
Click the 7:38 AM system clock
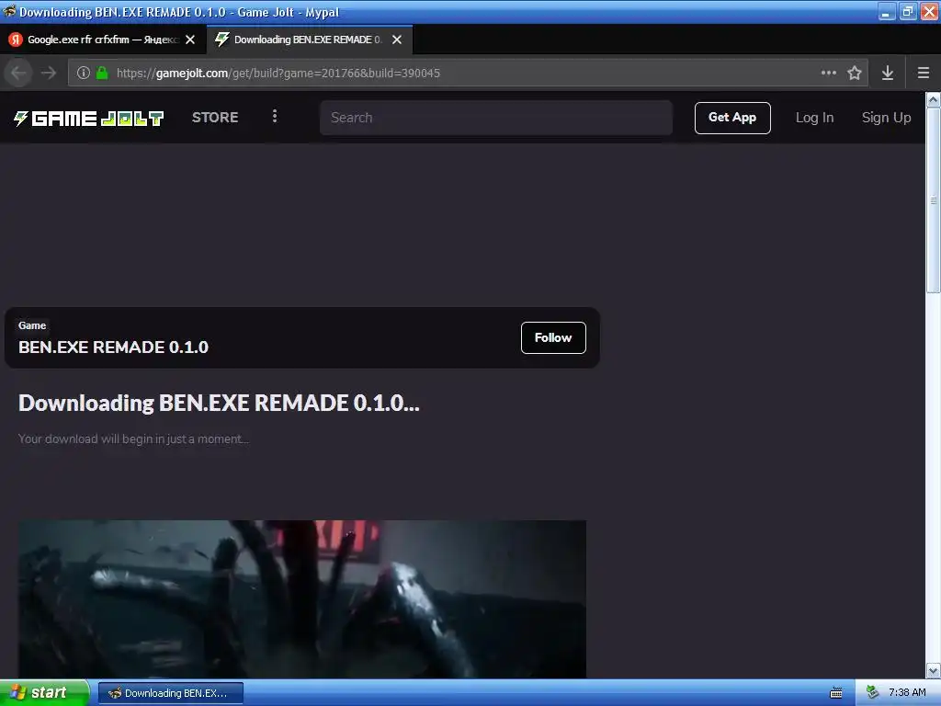[907, 692]
